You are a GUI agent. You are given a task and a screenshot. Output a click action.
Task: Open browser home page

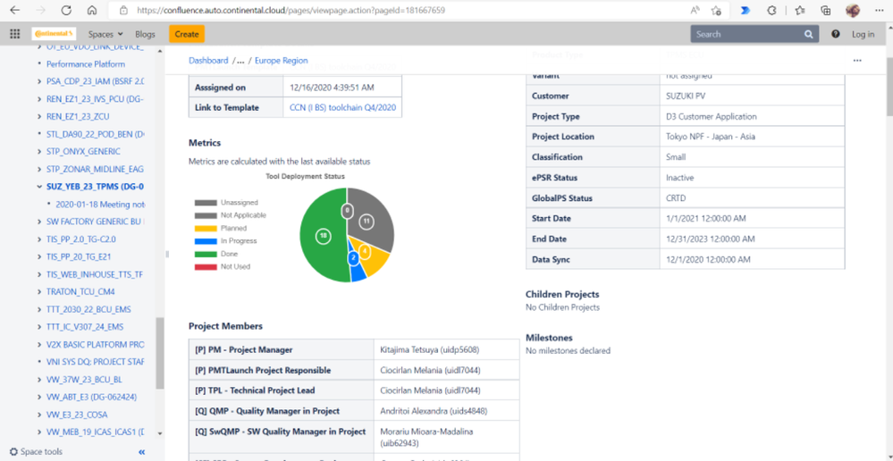[92, 10]
